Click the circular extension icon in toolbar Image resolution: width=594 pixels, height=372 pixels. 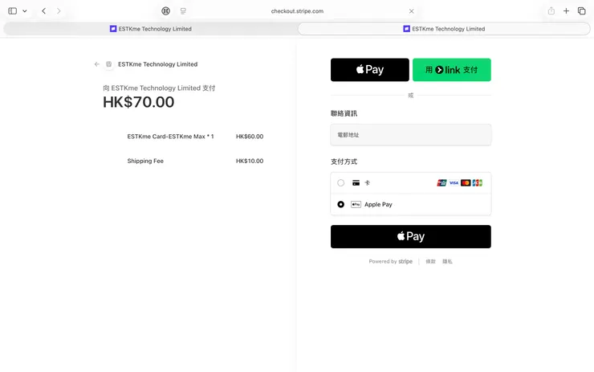[166, 11]
